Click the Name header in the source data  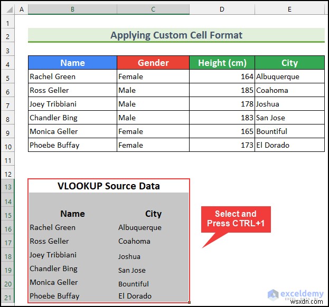coord(72,214)
